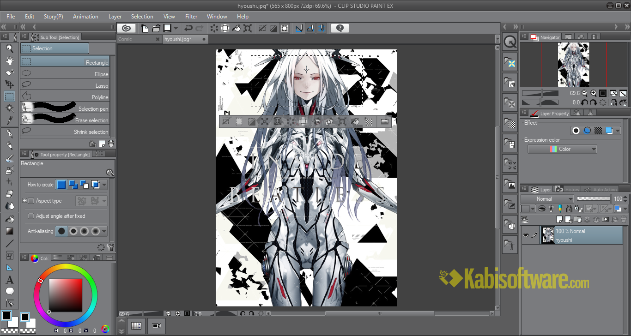Select first anti-aliasing option (none)

(x=61, y=231)
